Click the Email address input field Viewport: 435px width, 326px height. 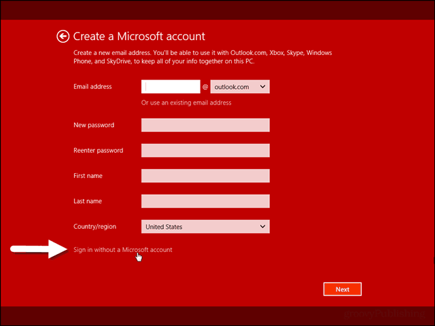pyautogui.click(x=171, y=87)
